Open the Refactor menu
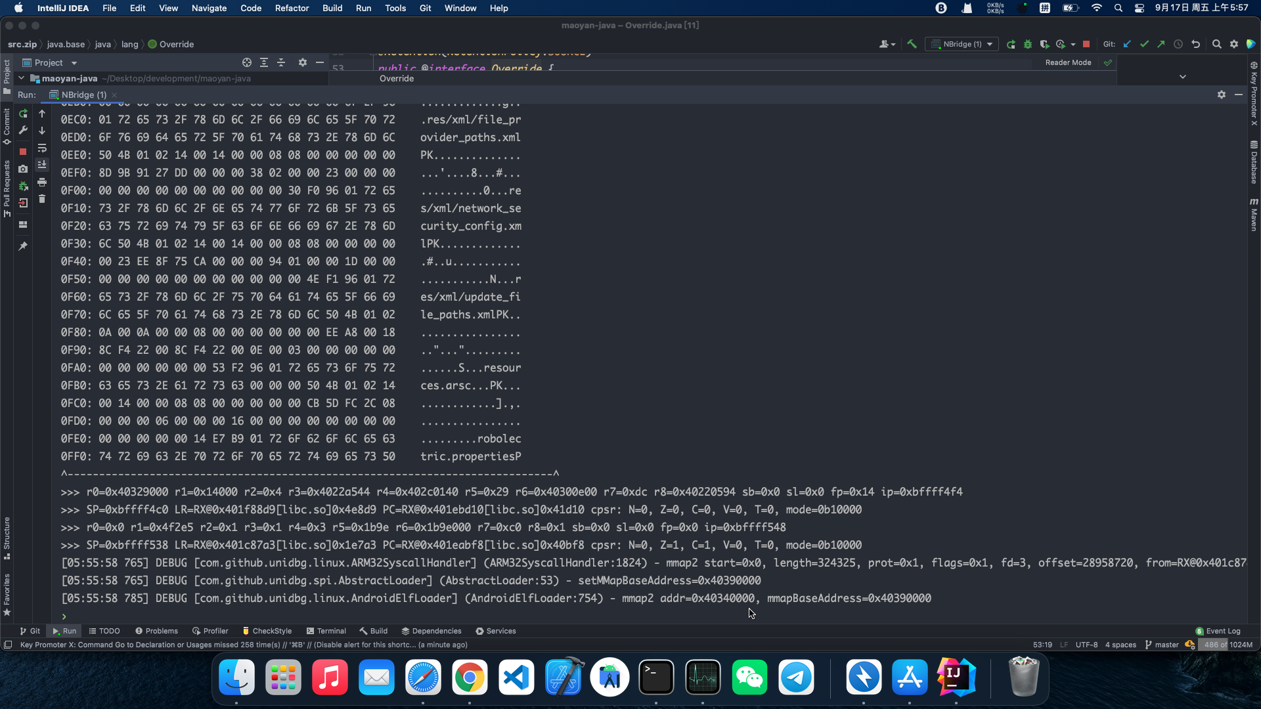The image size is (1261, 709). coord(292,8)
